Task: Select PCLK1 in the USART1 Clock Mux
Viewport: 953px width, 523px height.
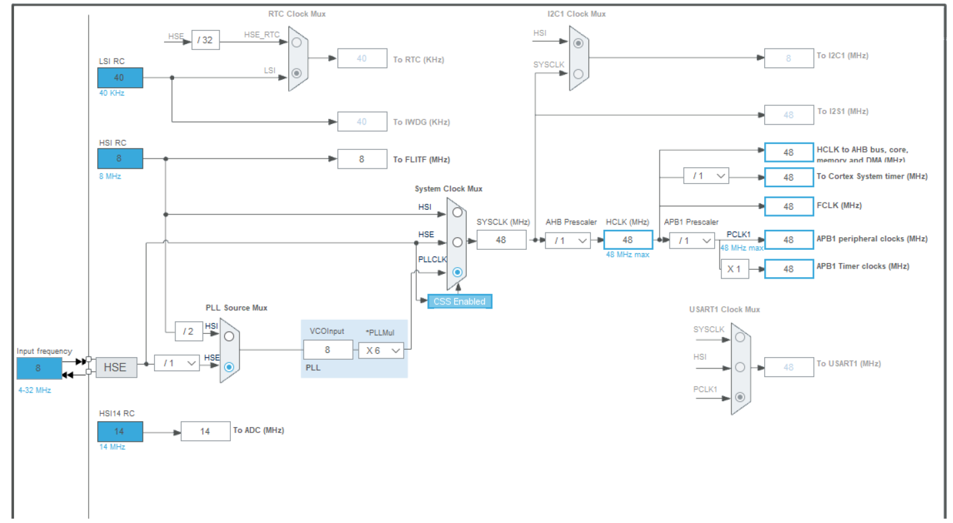Action: coord(740,397)
